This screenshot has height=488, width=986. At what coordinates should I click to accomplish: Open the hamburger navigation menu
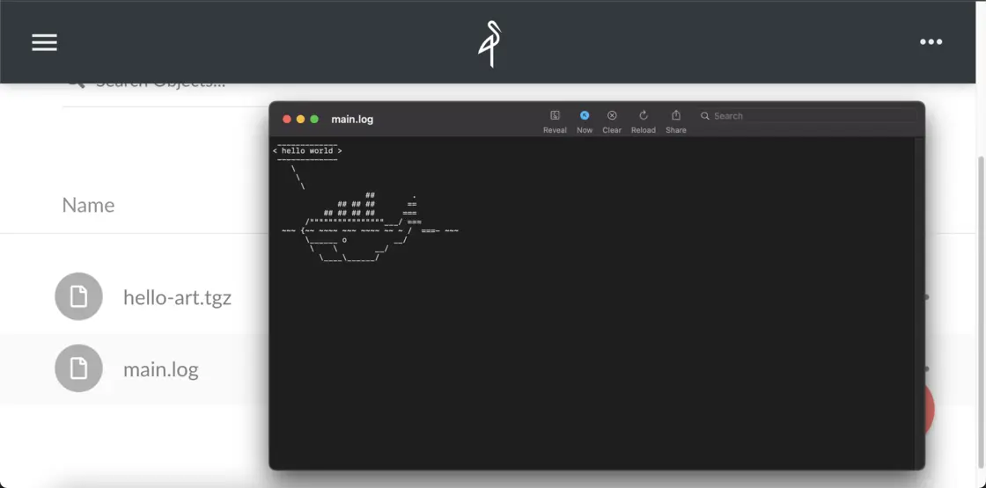tap(44, 42)
